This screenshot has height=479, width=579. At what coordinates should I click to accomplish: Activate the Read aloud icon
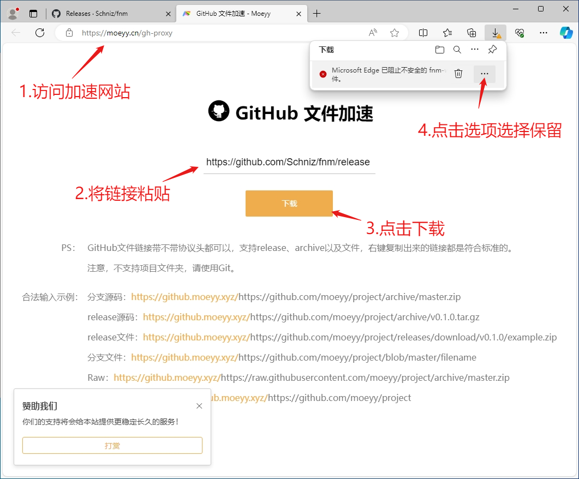point(373,33)
